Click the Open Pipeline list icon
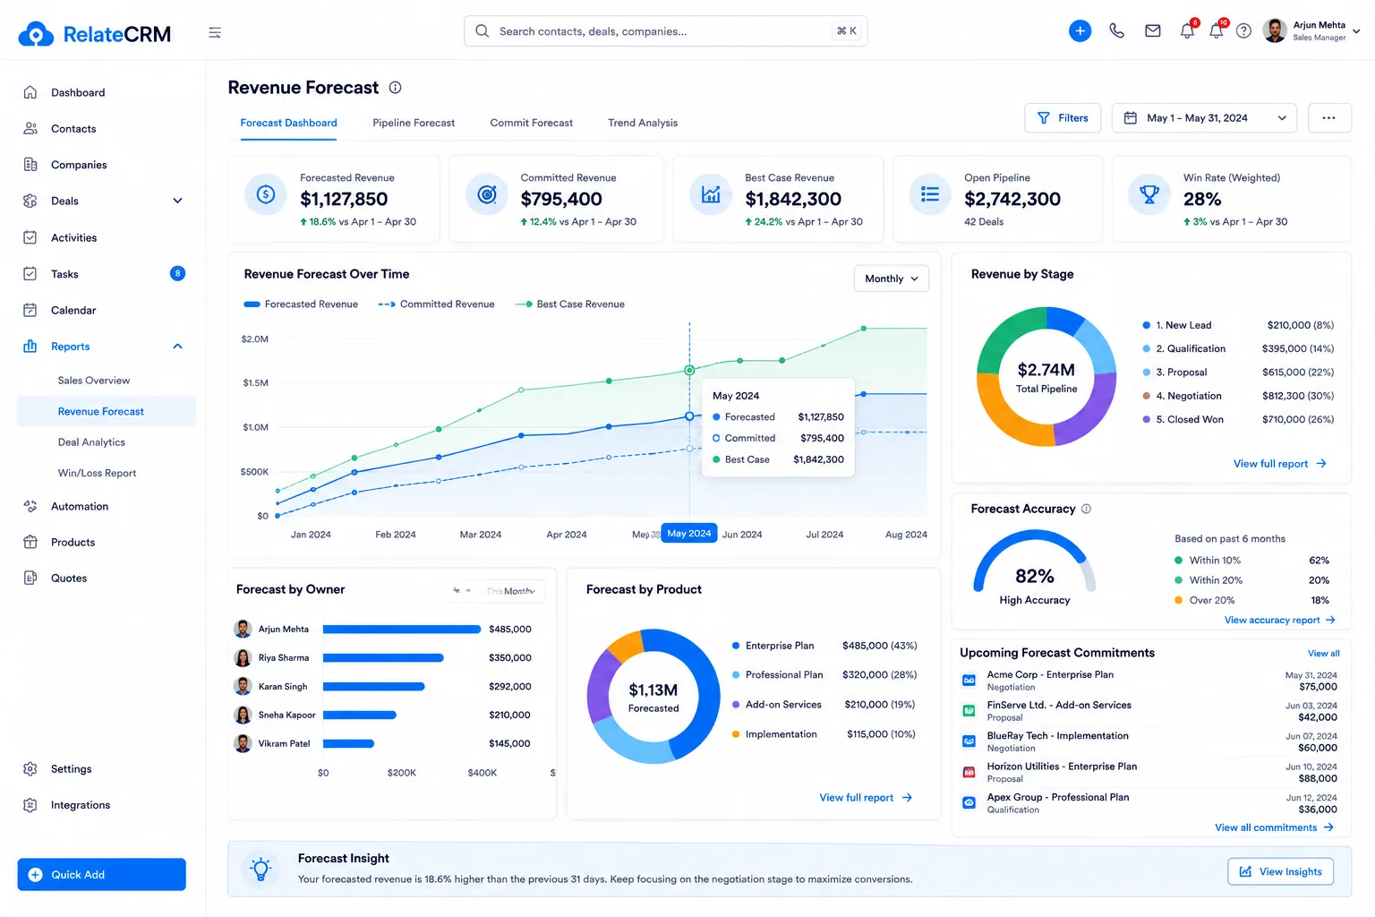 click(x=930, y=194)
